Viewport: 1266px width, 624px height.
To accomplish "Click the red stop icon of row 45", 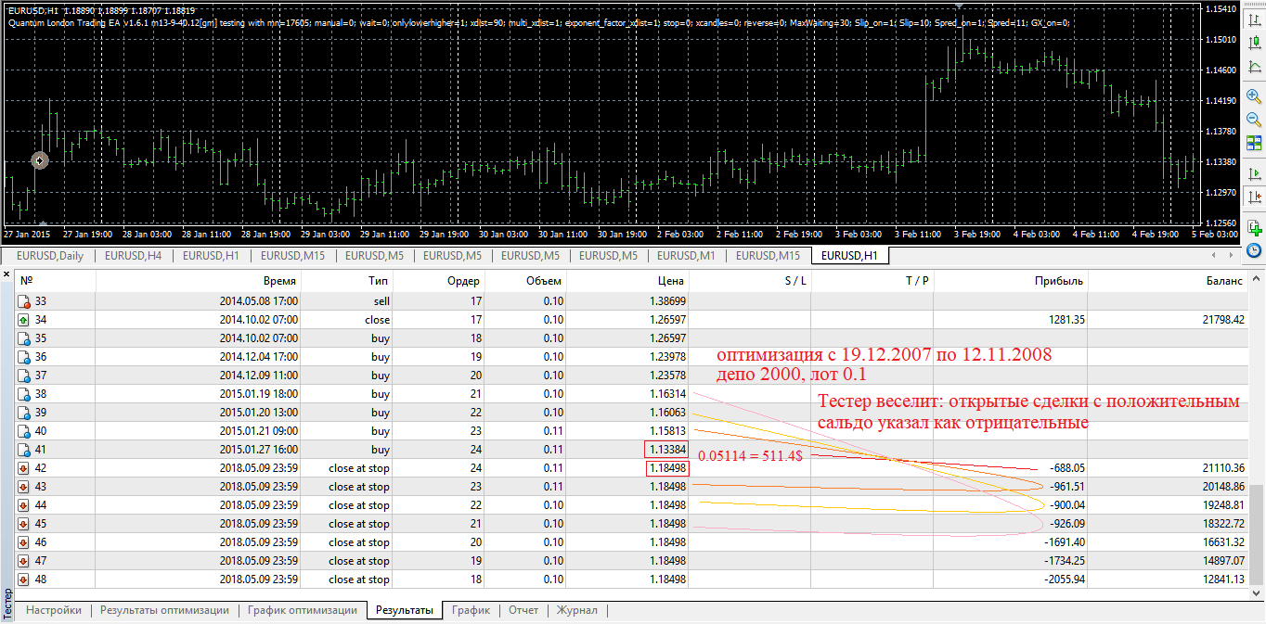I will (24, 524).
